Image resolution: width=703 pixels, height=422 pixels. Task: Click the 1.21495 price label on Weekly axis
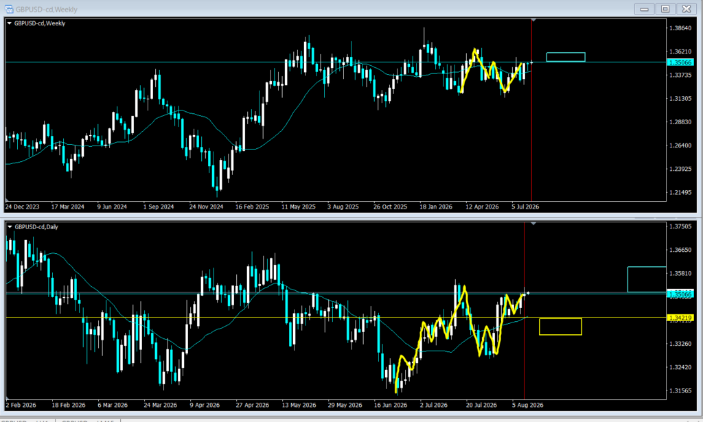click(x=680, y=192)
